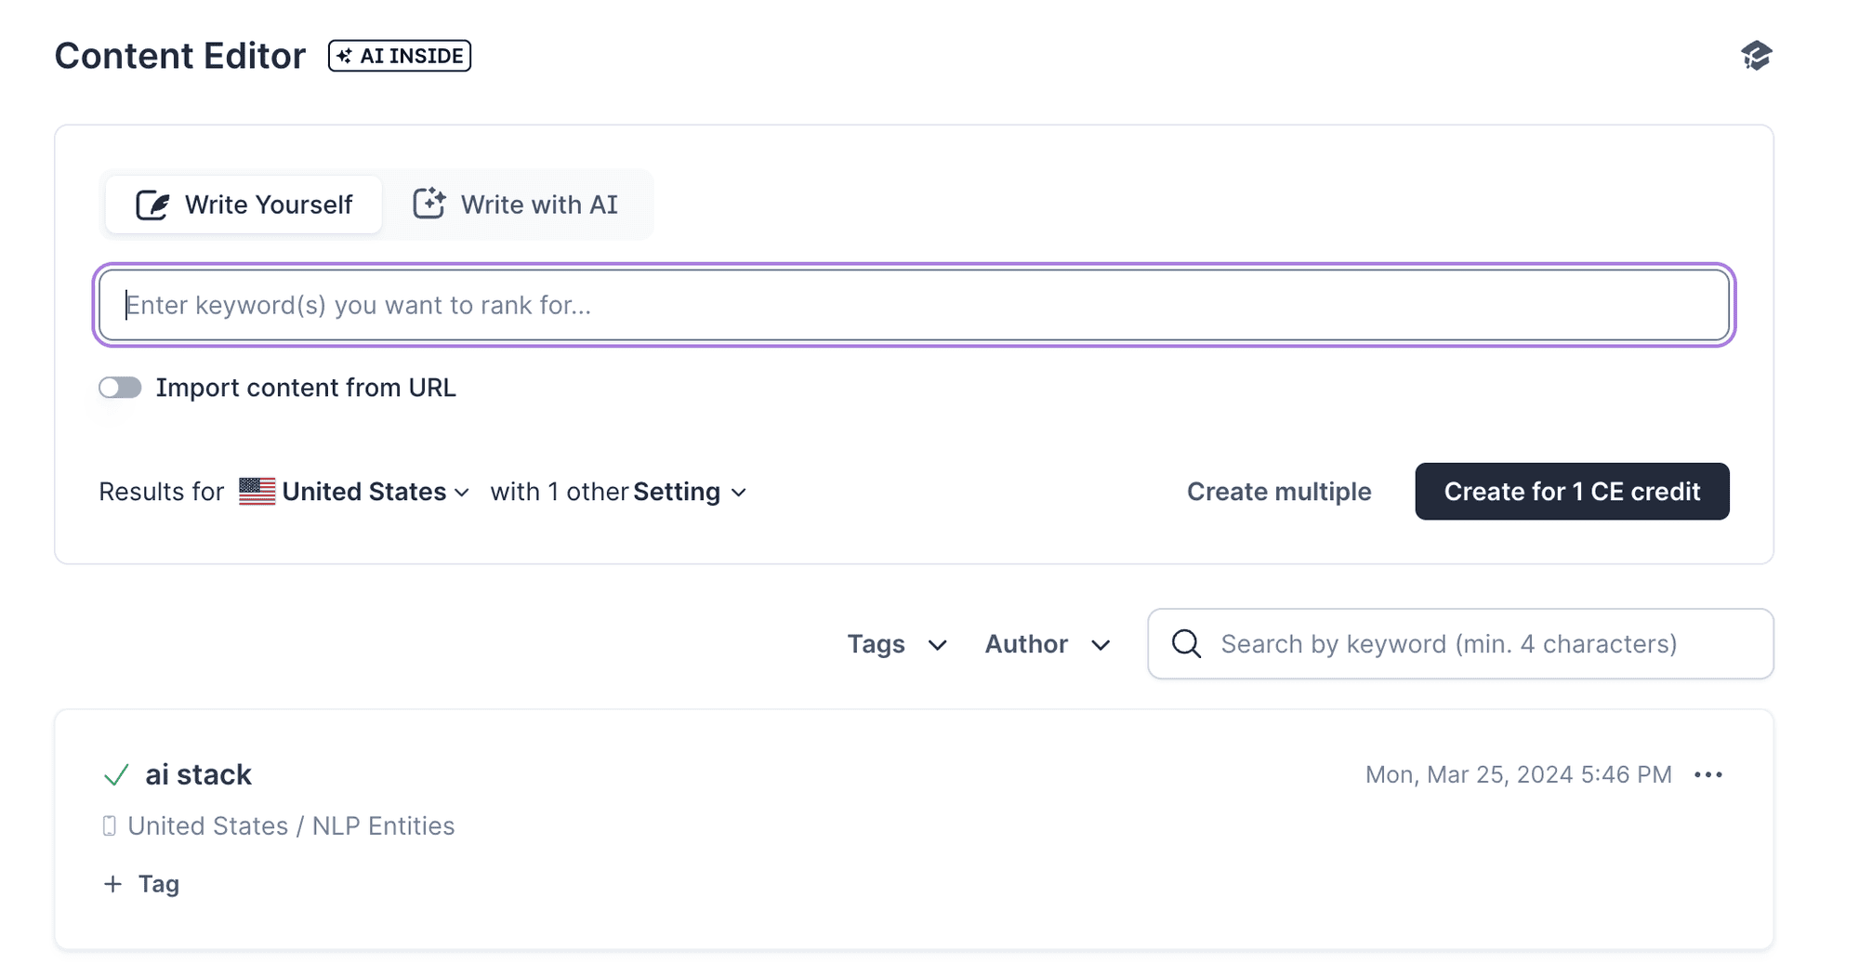This screenshot has height=963, width=1859.
Task: Switch to Write Yourself tab
Action: (244, 204)
